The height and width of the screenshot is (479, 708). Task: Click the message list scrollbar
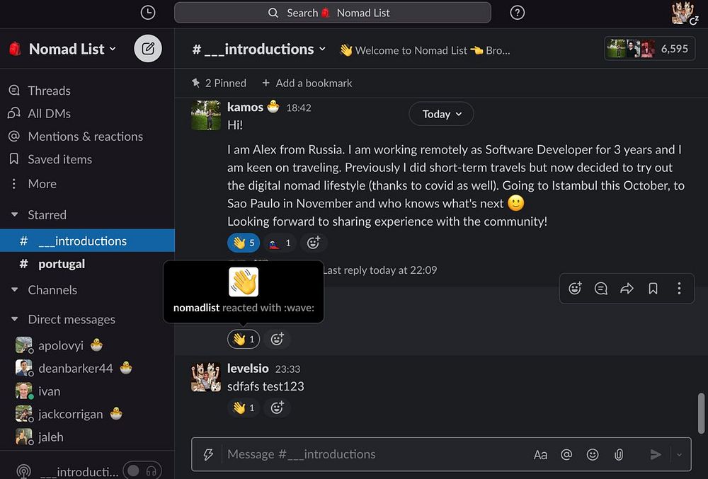pos(701,414)
